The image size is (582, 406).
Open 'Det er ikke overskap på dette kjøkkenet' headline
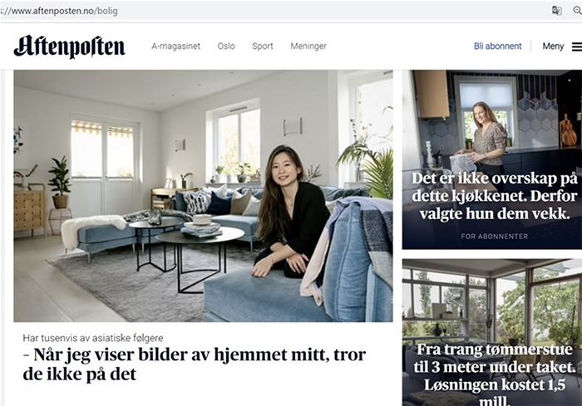coord(495,196)
